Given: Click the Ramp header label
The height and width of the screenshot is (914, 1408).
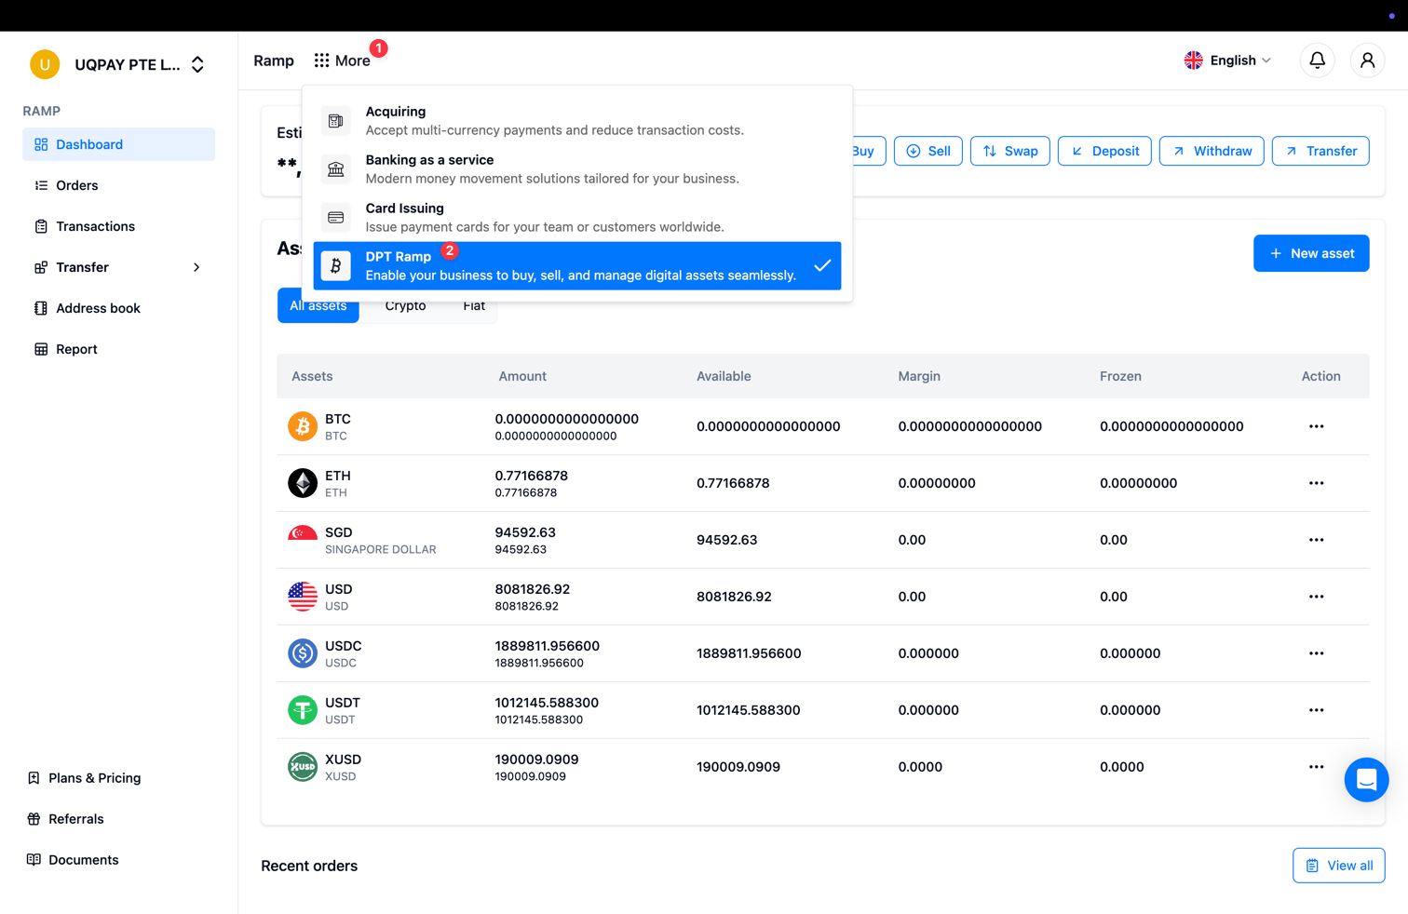Looking at the screenshot, I should coord(274,60).
